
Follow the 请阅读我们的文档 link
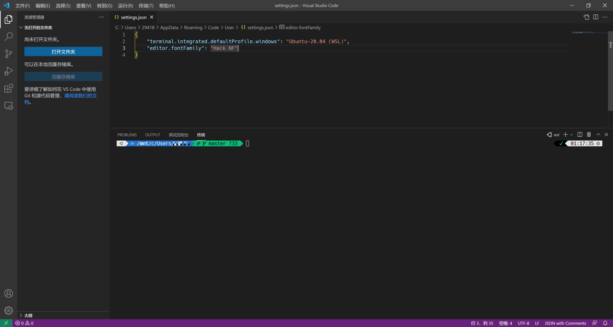[80, 95]
